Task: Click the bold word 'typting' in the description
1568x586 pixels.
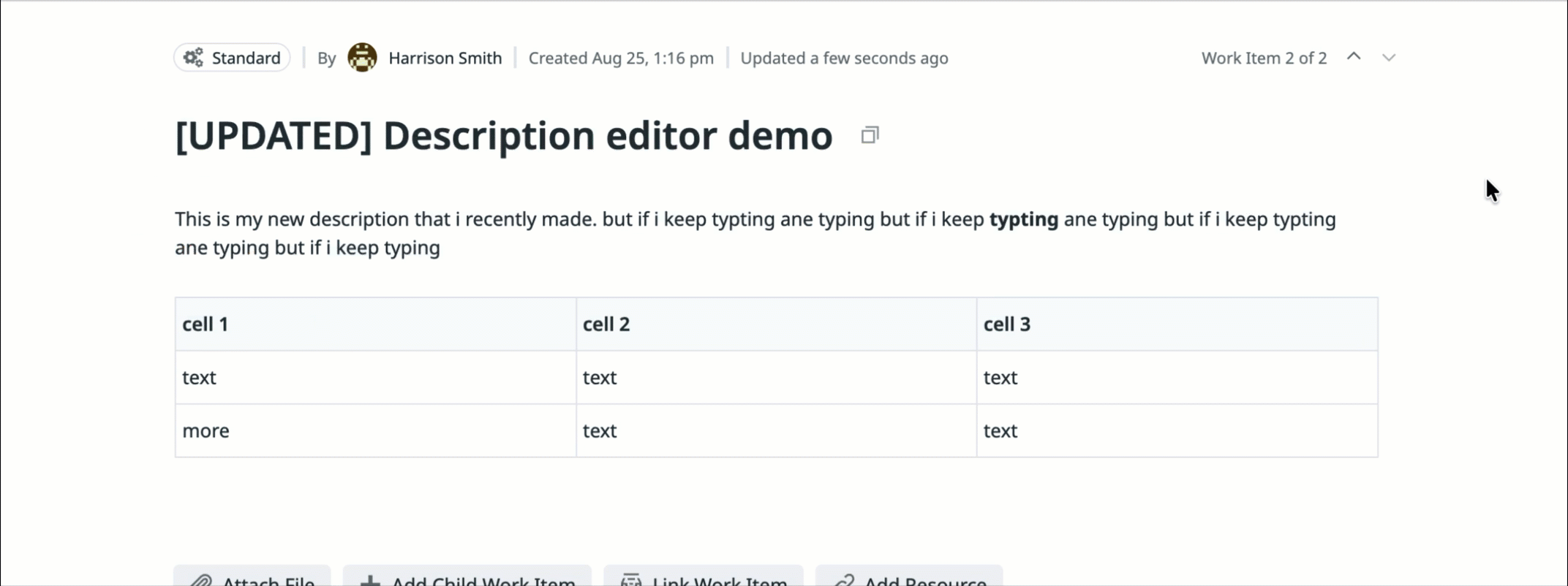Action: tap(1024, 219)
